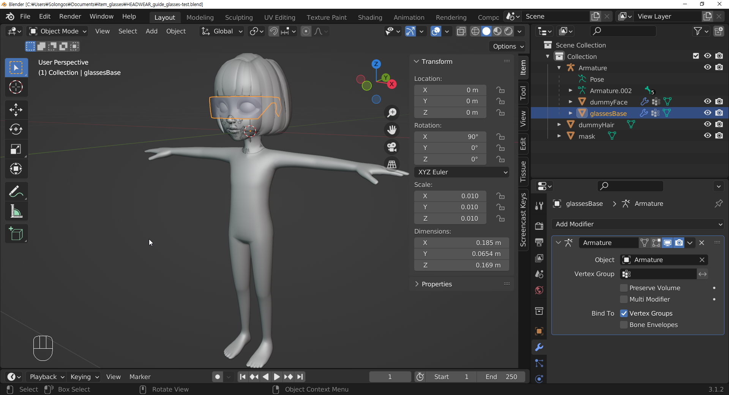Click the Pan view hand icon
Viewport: 729px width, 395px height.
click(x=392, y=130)
